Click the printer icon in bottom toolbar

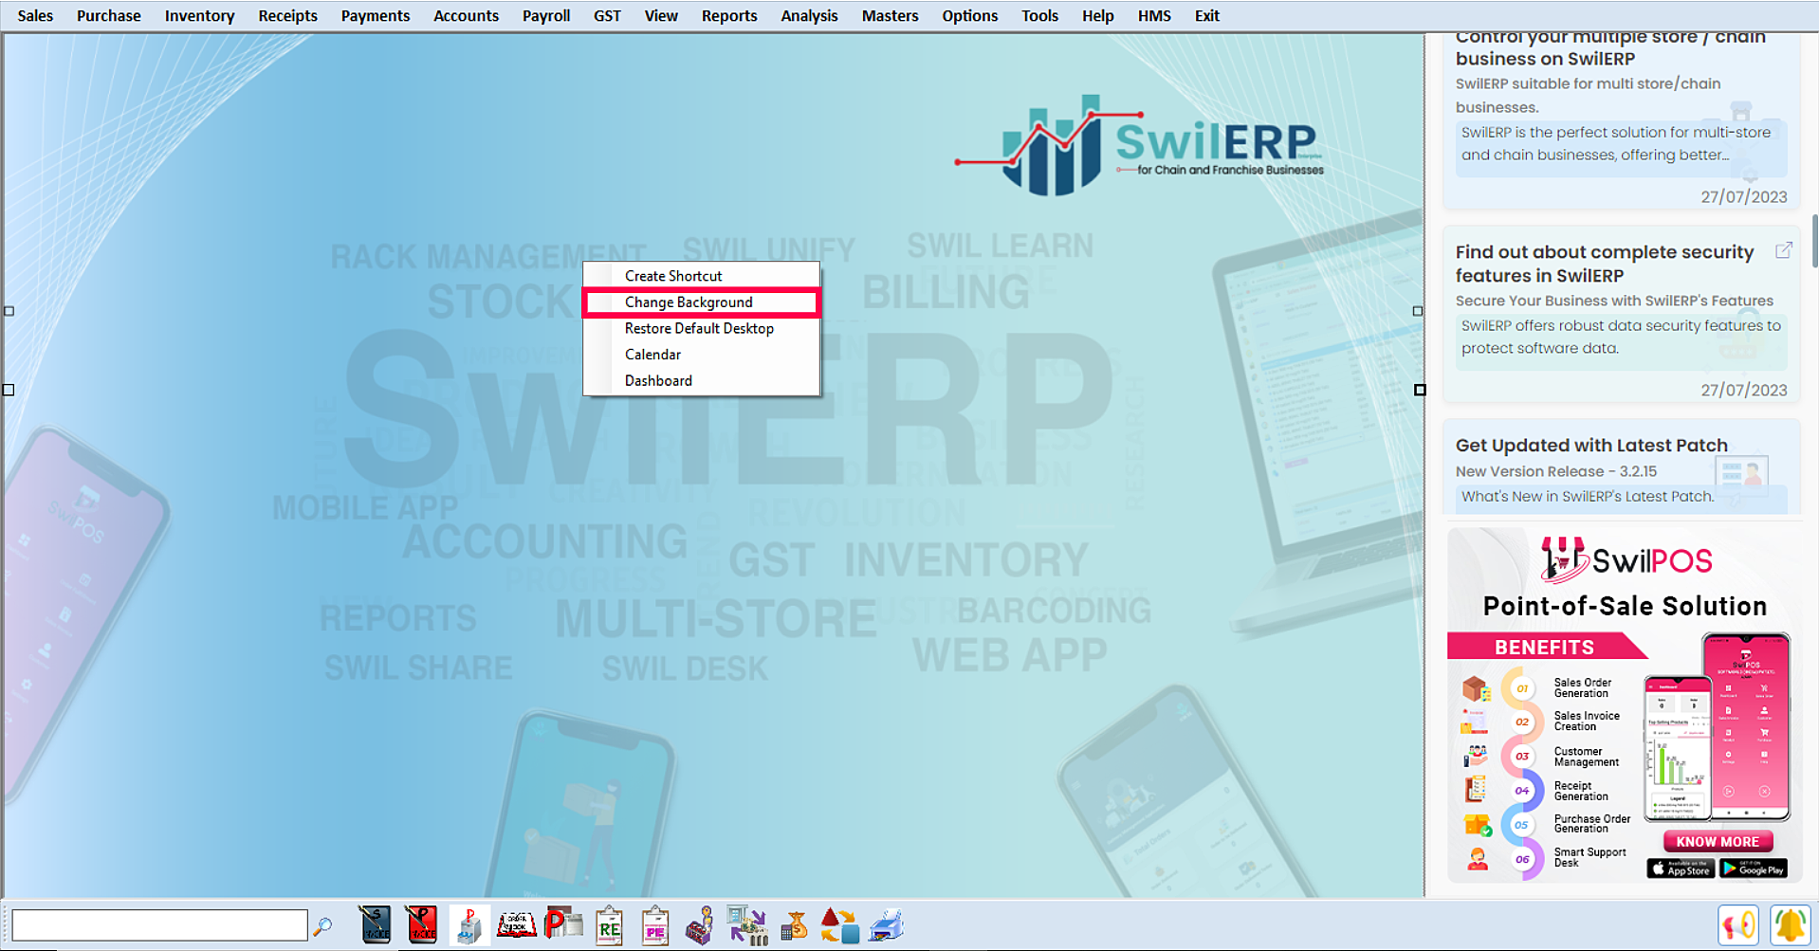click(x=887, y=925)
